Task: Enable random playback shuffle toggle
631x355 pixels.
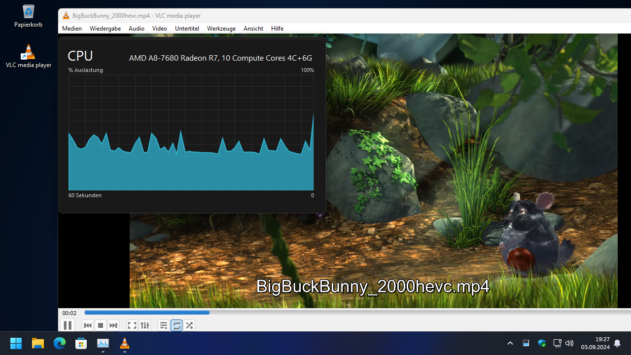Action: pos(189,325)
